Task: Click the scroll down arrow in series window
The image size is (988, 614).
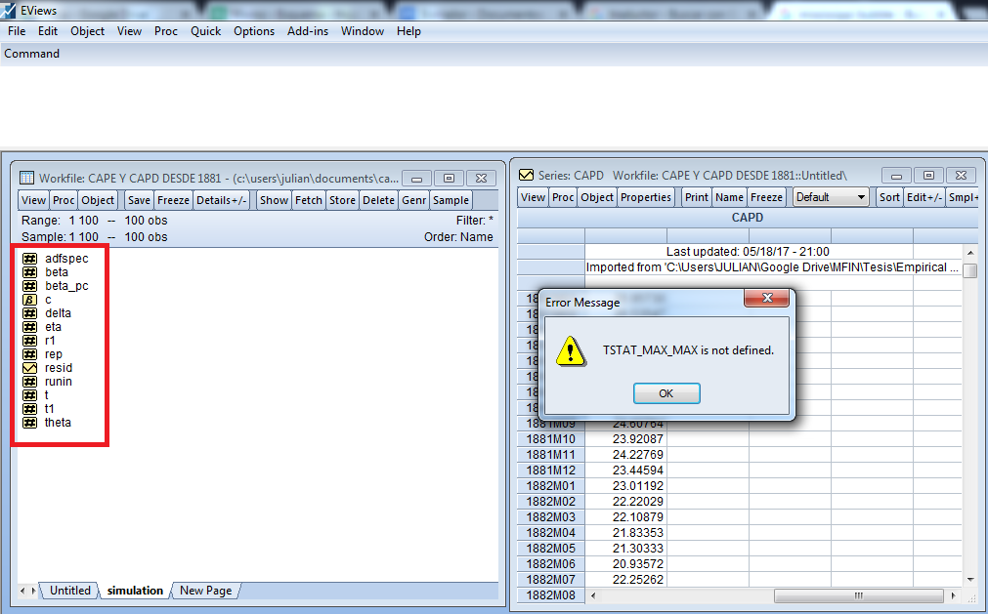Action: (970, 579)
